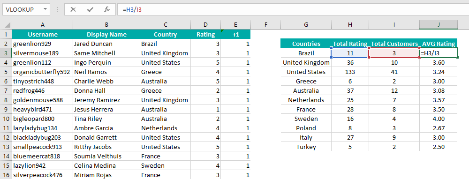Click Total Rating value 37 for Australia
Screen dimensions: 469x179
pyautogui.click(x=350, y=90)
